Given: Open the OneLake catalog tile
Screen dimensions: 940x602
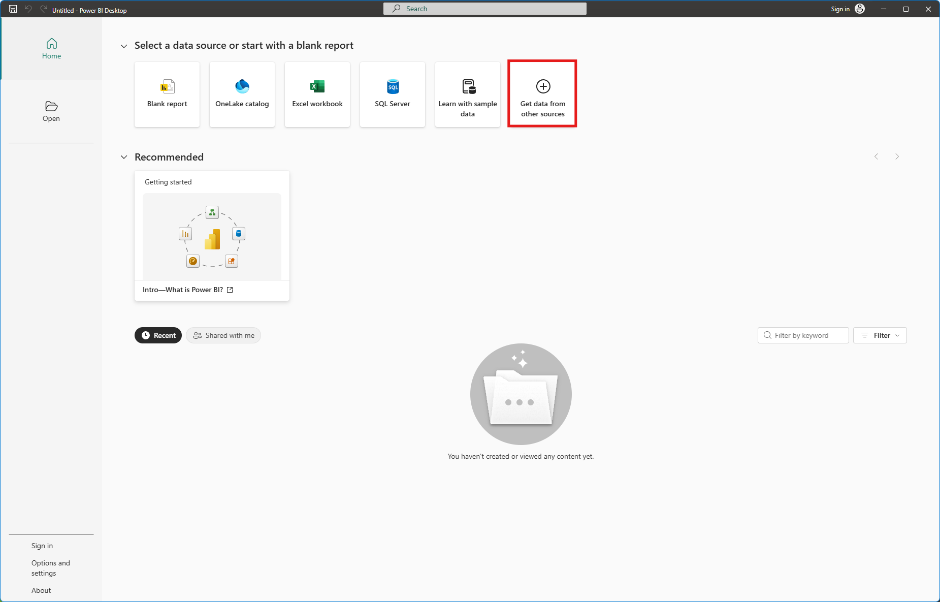Looking at the screenshot, I should click(x=242, y=94).
